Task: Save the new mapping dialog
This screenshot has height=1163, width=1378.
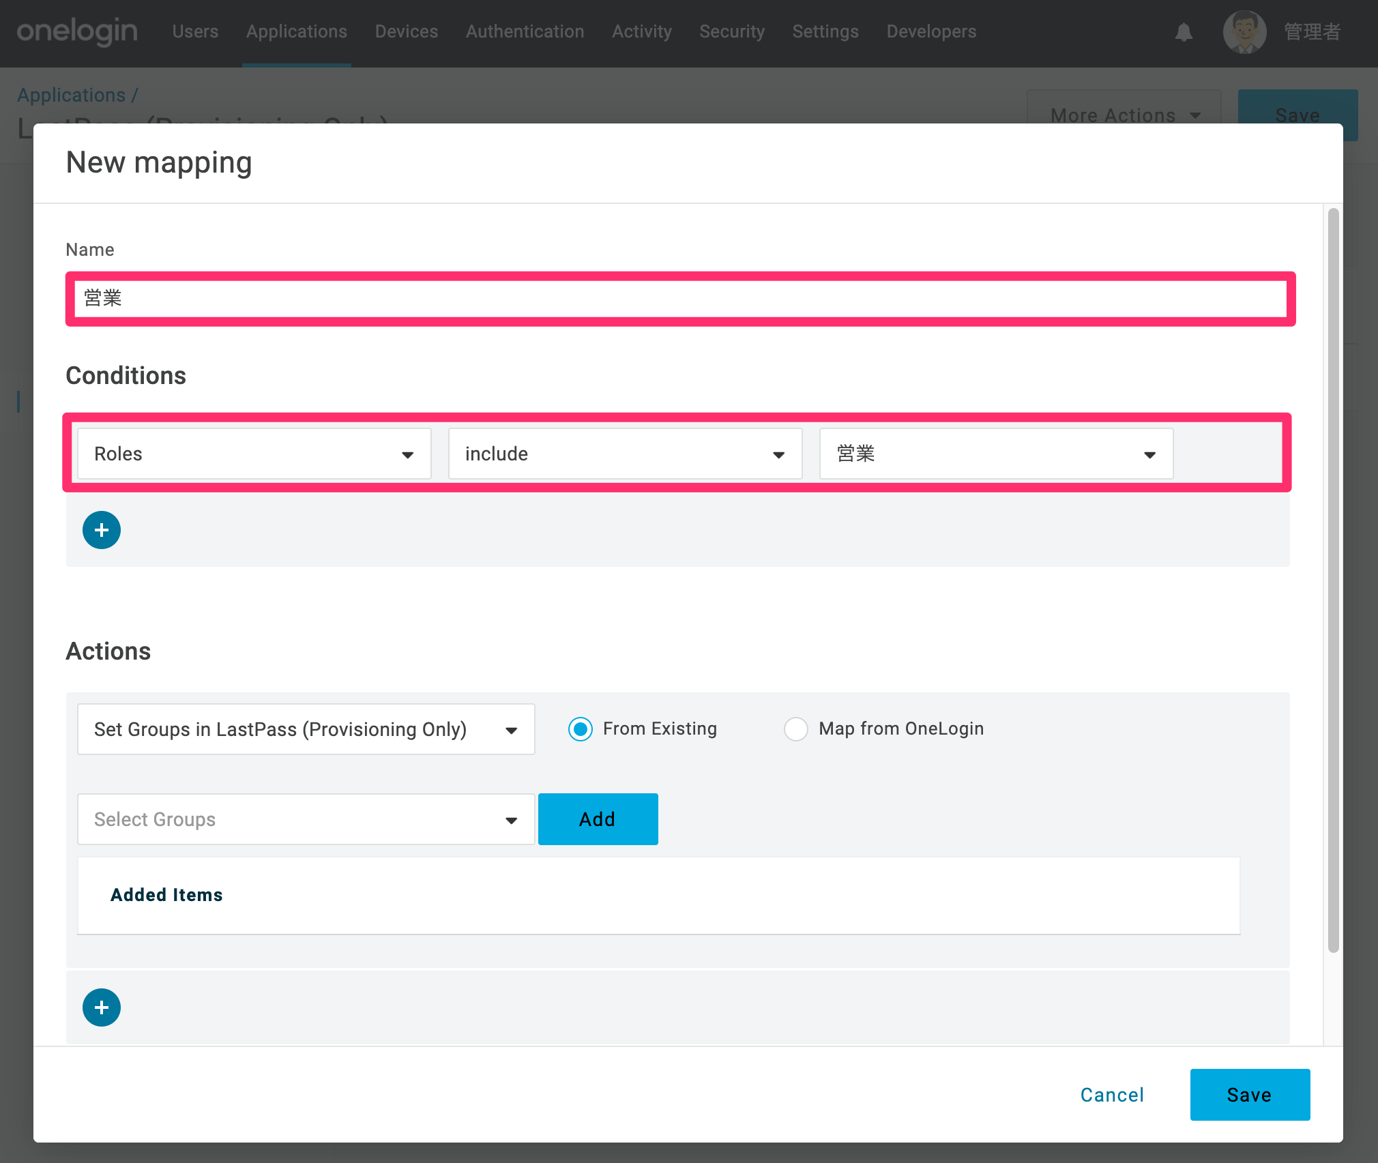Action: tap(1250, 1095)
